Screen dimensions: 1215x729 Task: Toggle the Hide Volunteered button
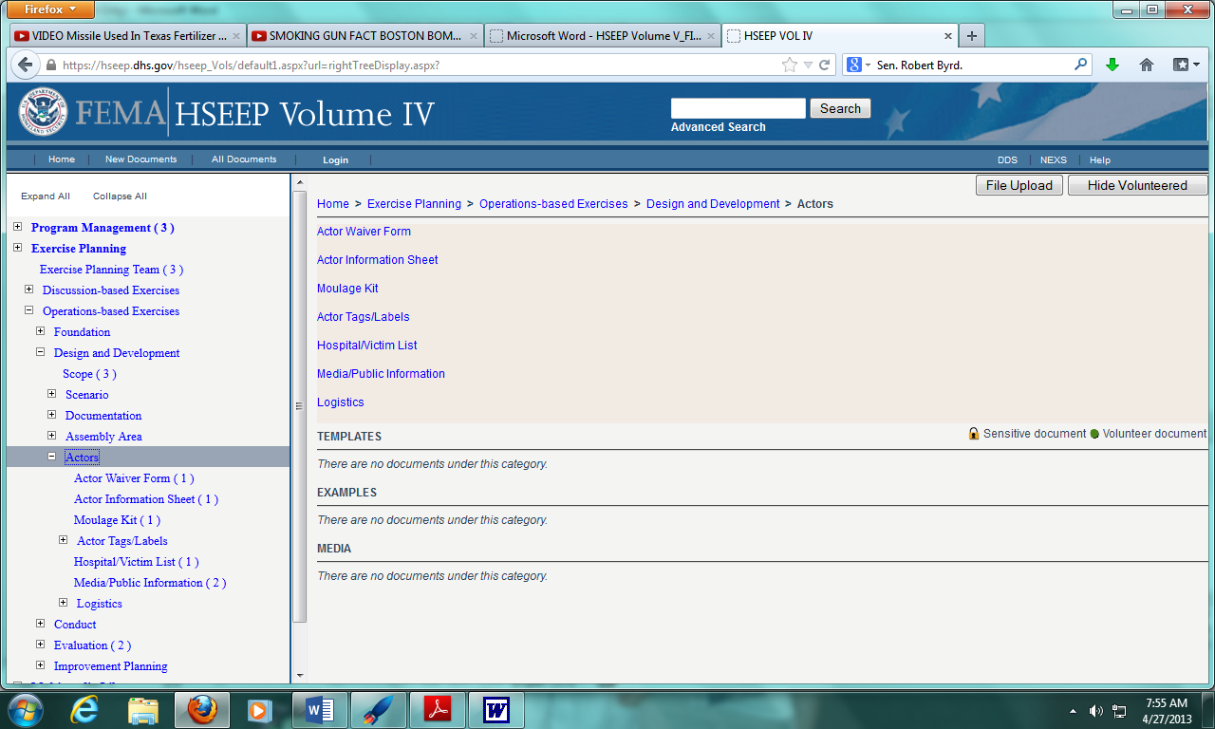[x=1136, y=185]
